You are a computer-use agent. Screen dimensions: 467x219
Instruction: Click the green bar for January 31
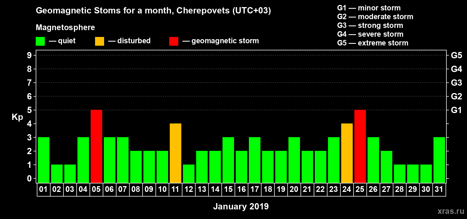pyautogui.click(x=439, y=160)
